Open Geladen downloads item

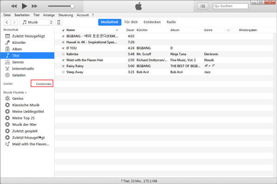click(x=27, y=75)
